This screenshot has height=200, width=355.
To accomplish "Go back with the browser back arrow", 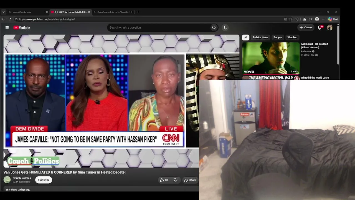I will pos(3,19).
